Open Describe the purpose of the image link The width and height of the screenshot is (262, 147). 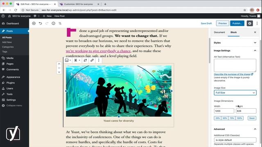click(x=233, y=74)
